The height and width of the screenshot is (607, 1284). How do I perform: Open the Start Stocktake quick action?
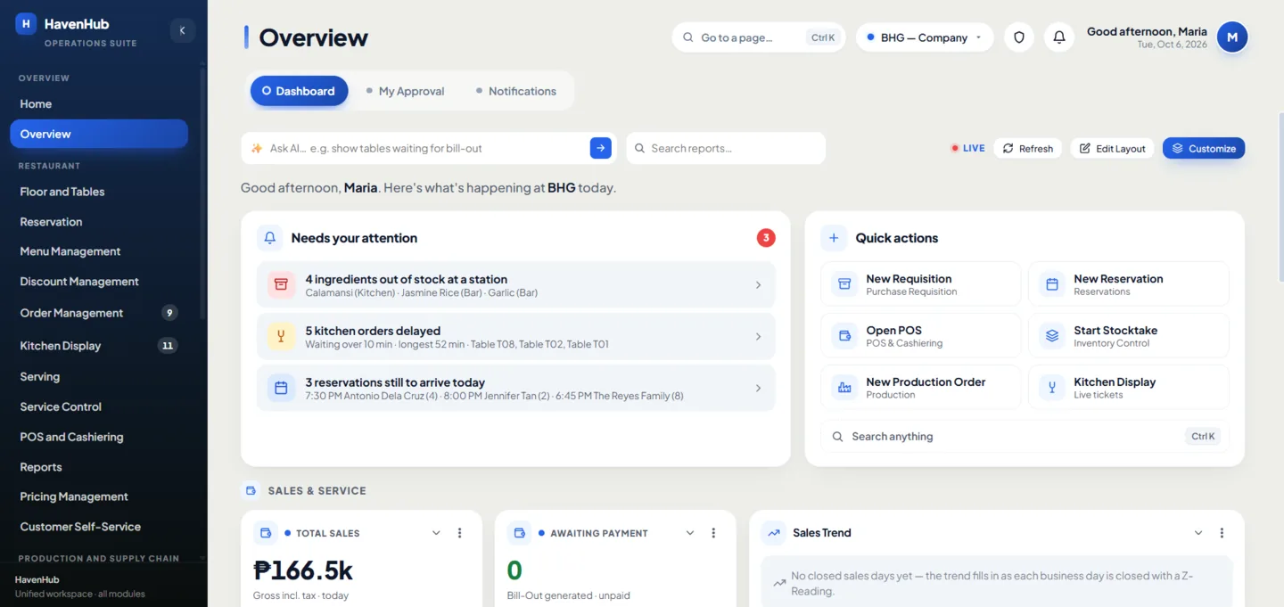(x=1129, y=336)
